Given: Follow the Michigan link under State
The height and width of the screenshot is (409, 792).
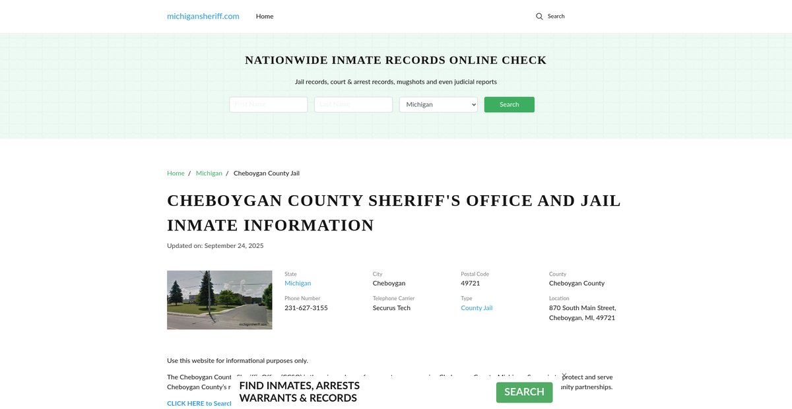Looking at the screenshot, I should pos(298,283).
